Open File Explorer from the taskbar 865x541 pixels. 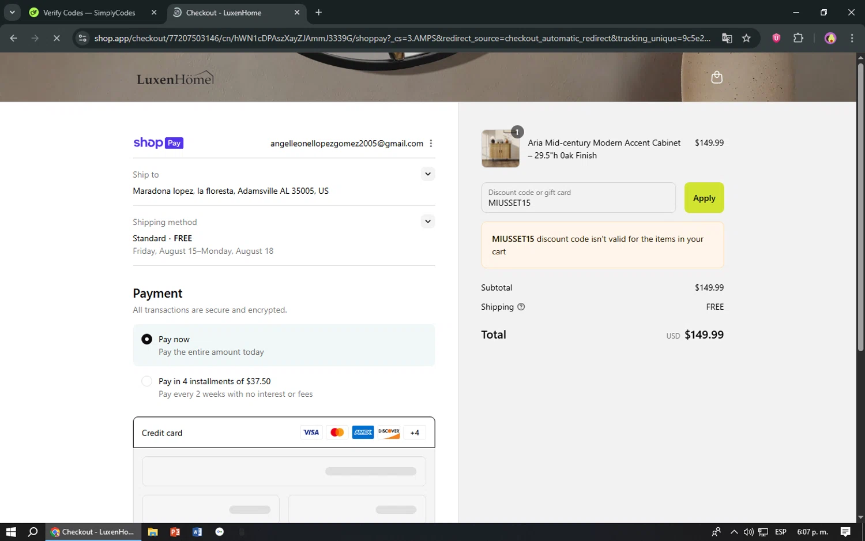(153, 532)
